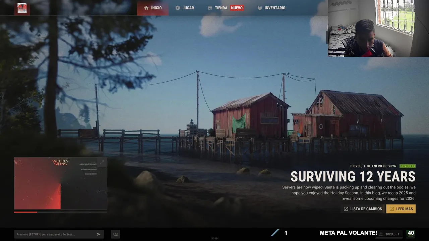Open the player avatar profile icon
Image resolution: width=429 pixels, height=241 pixels.
(x=22, y=8)
